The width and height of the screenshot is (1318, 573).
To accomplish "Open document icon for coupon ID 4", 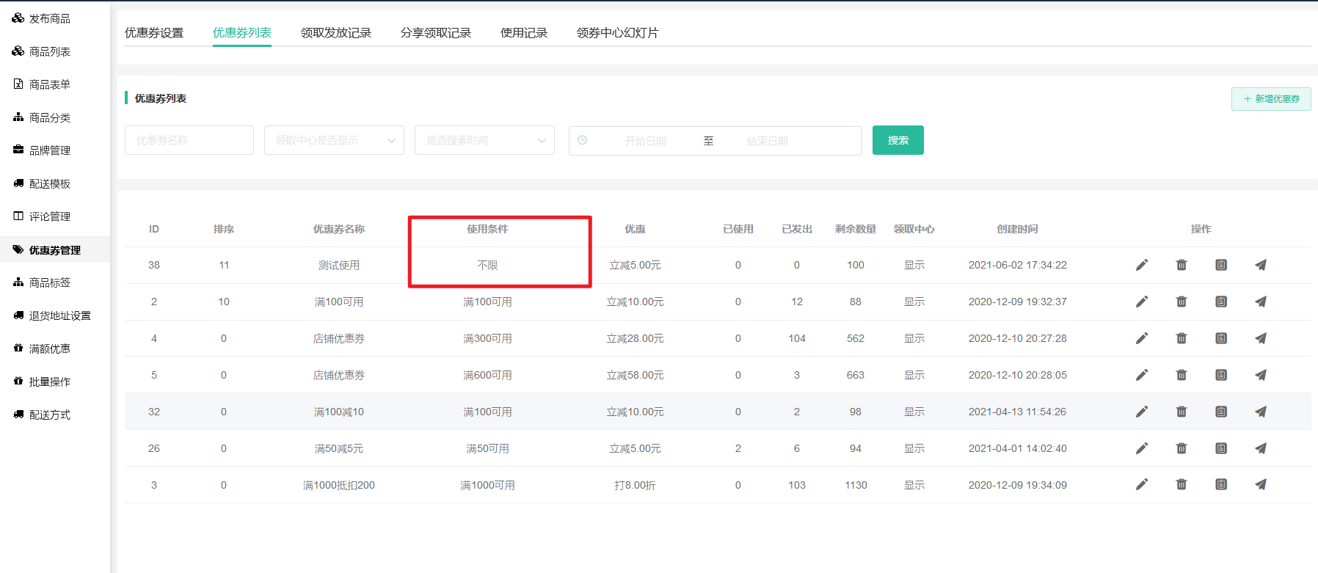I will pyautogui.click(x=1221, y=338).
